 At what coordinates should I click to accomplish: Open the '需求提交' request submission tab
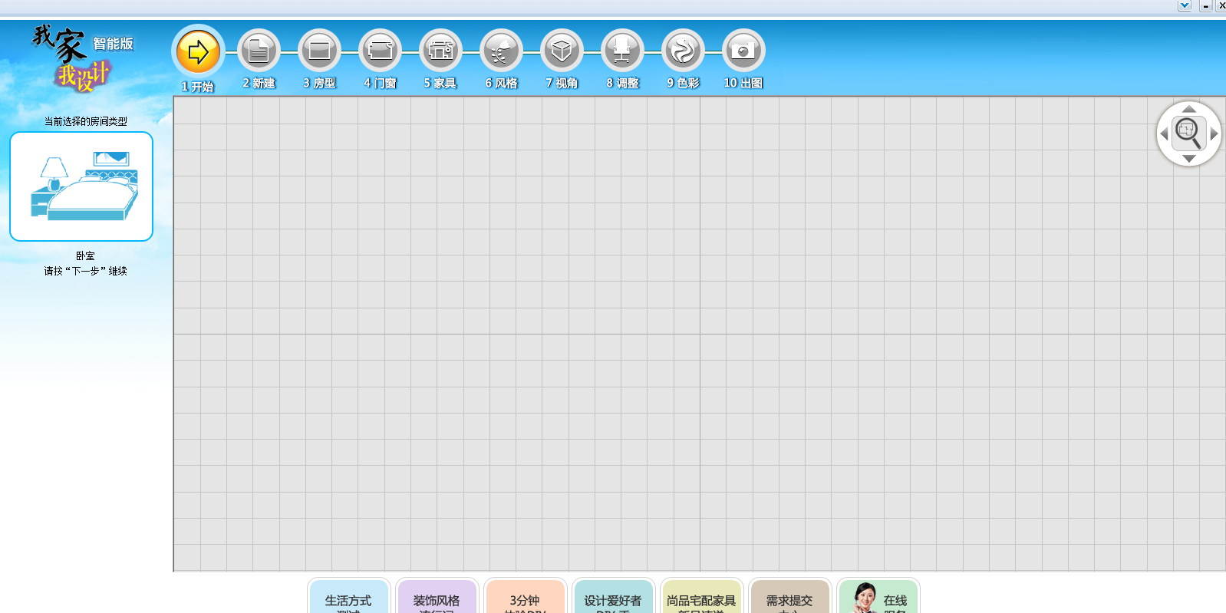789,599
